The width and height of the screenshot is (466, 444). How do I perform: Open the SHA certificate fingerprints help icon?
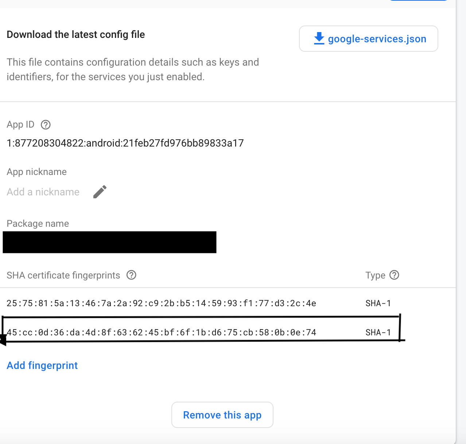point(131,275)
